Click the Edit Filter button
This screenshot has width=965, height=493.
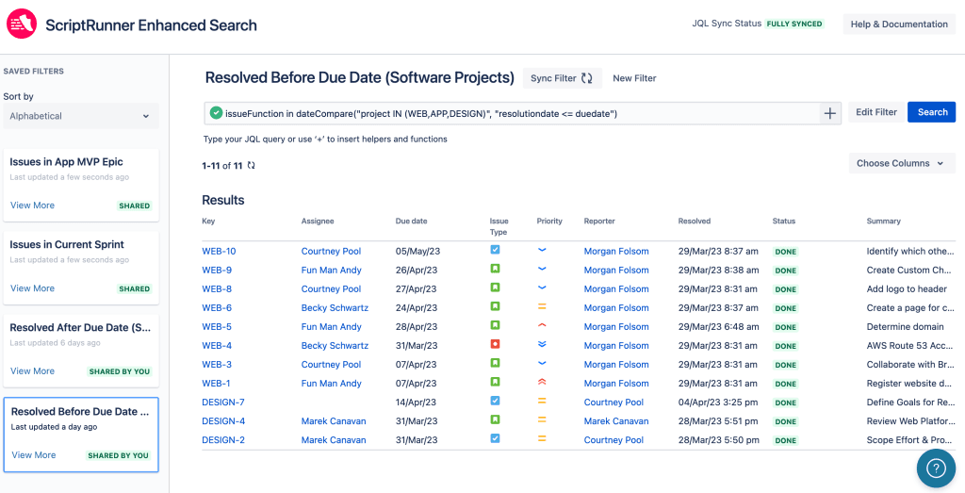click(875, 112)
